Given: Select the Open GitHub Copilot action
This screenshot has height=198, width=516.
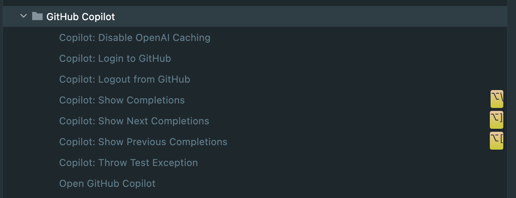Looking at the screenshot, I should coord(107,183).
